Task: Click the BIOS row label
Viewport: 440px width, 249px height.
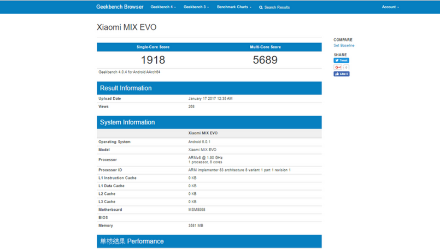Action: coord(103,217)
